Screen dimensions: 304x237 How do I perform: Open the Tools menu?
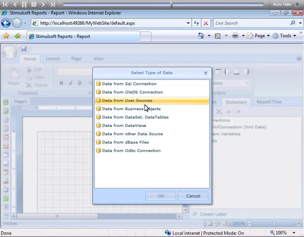pos(284,36)
